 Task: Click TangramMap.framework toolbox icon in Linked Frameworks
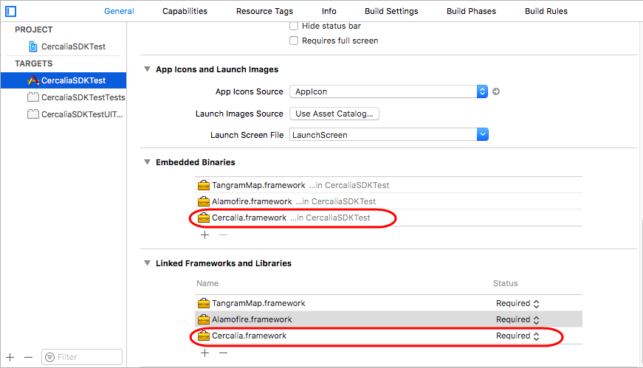pos(204,303)
